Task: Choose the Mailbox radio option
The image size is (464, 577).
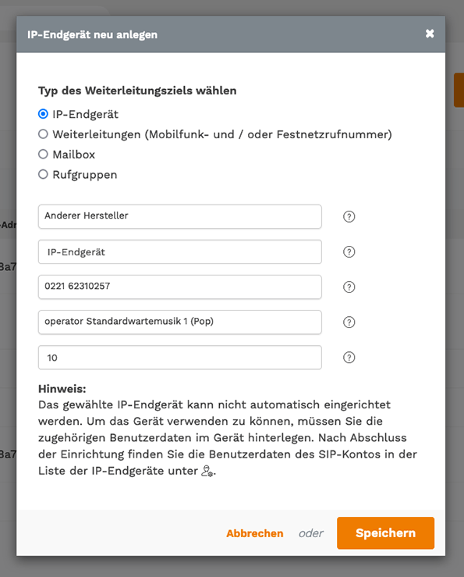Action: [x=43, y=154]
